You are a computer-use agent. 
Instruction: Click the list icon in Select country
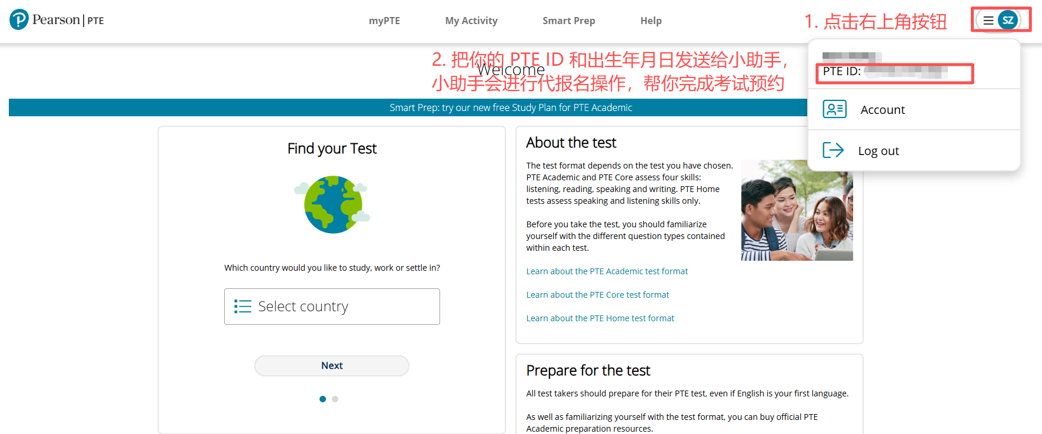pyautogui.click(x=242, y=307)
